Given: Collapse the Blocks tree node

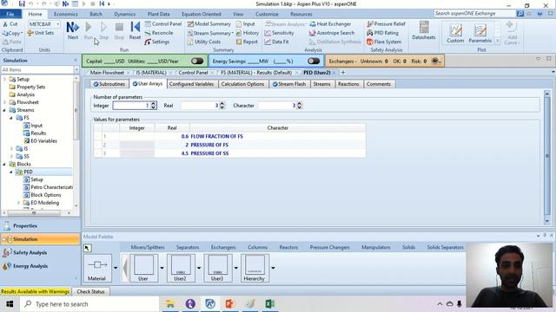Looking at the screenshot, I should [4, 164].
